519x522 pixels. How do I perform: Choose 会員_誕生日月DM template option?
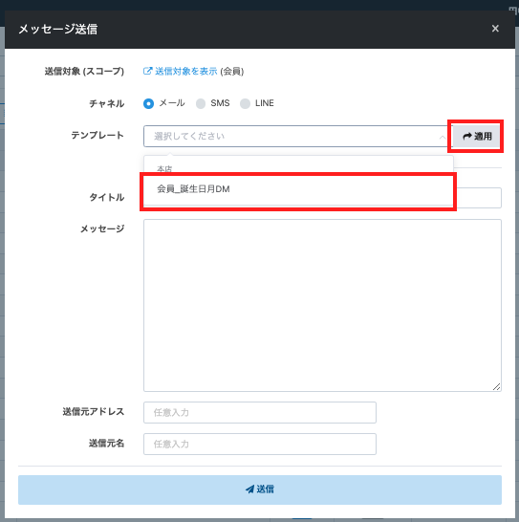point(298,189)
